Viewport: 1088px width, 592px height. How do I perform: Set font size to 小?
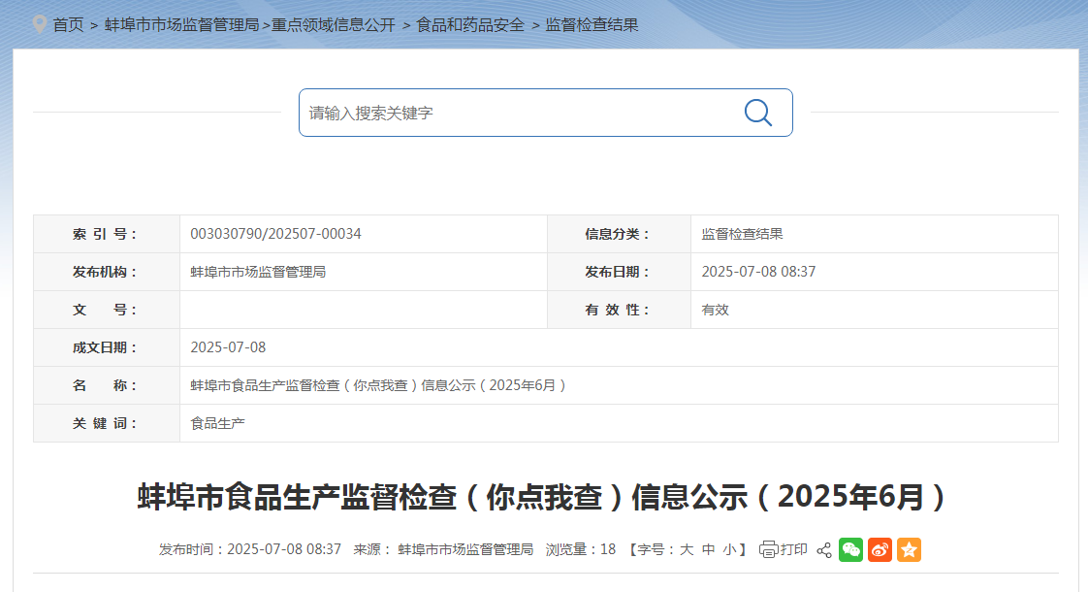[729, 549]
